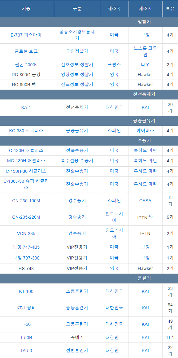Select the 곡예기 text
The image size is (178, 358).
click(77, 338)
